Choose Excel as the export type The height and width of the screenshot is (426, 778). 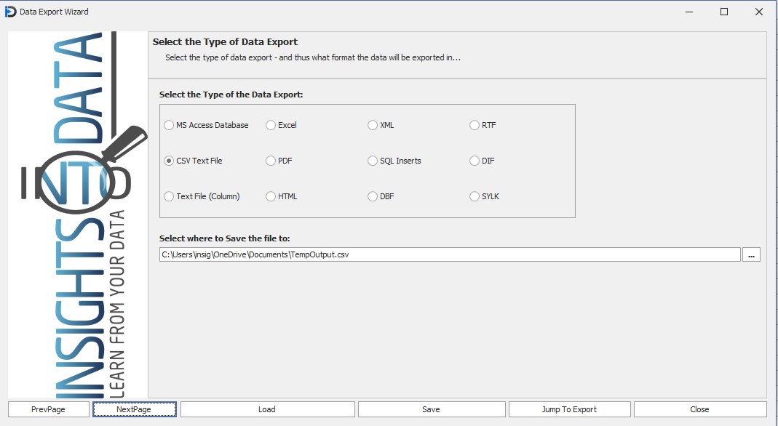point(271,125)
